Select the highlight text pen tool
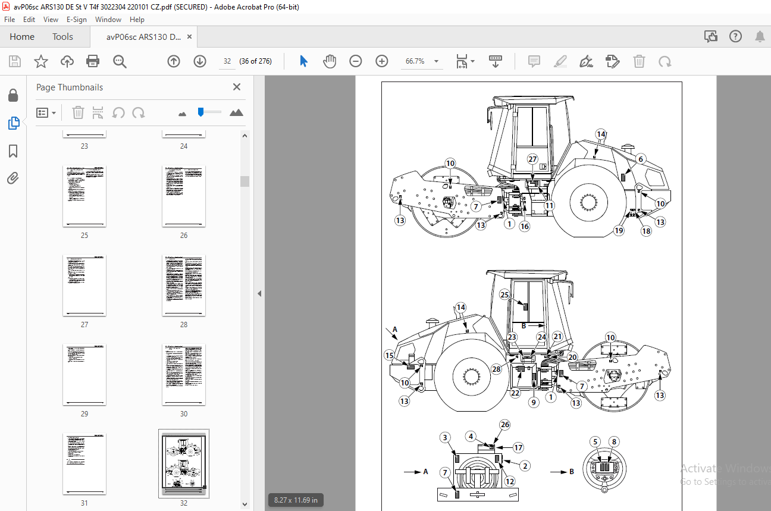This screenshot has width=771, height=511. click(x=560, y=61)
